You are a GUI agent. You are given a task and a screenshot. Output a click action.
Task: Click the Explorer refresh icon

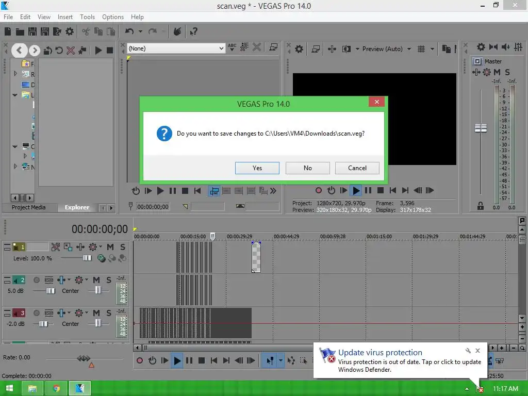[x=59, y=51]
